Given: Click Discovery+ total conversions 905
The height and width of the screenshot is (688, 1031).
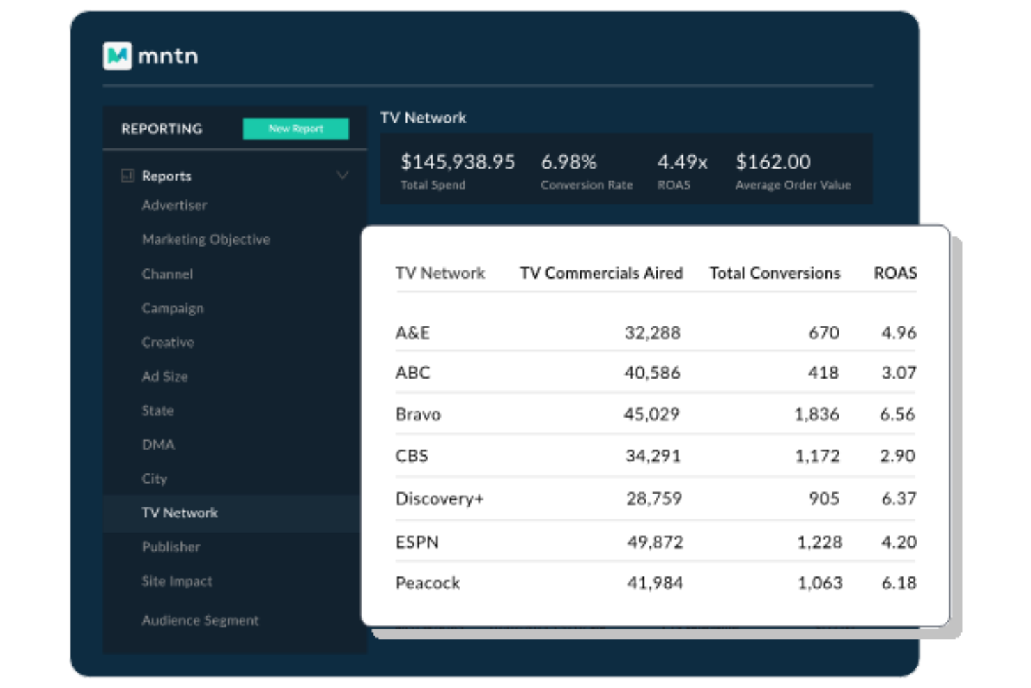Looking at the screenshot, I should click(824, 498).
